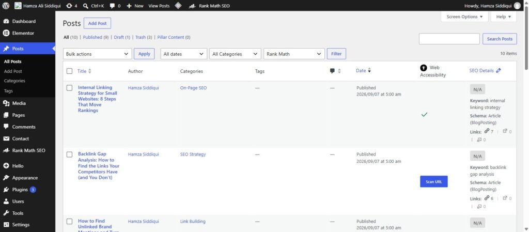The height and width of the screenshot is (232, 529).
Task: Open Categories submenu item
Action: point(14,81)
